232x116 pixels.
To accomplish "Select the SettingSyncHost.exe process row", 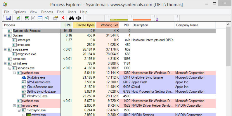I will click(x=109, y=91).
